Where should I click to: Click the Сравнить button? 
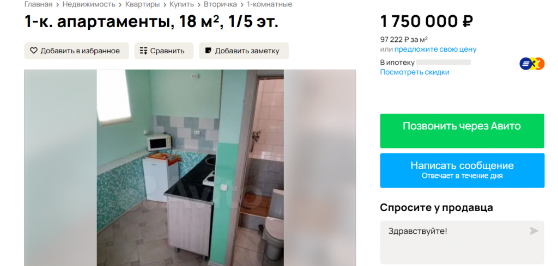point(163,51)
